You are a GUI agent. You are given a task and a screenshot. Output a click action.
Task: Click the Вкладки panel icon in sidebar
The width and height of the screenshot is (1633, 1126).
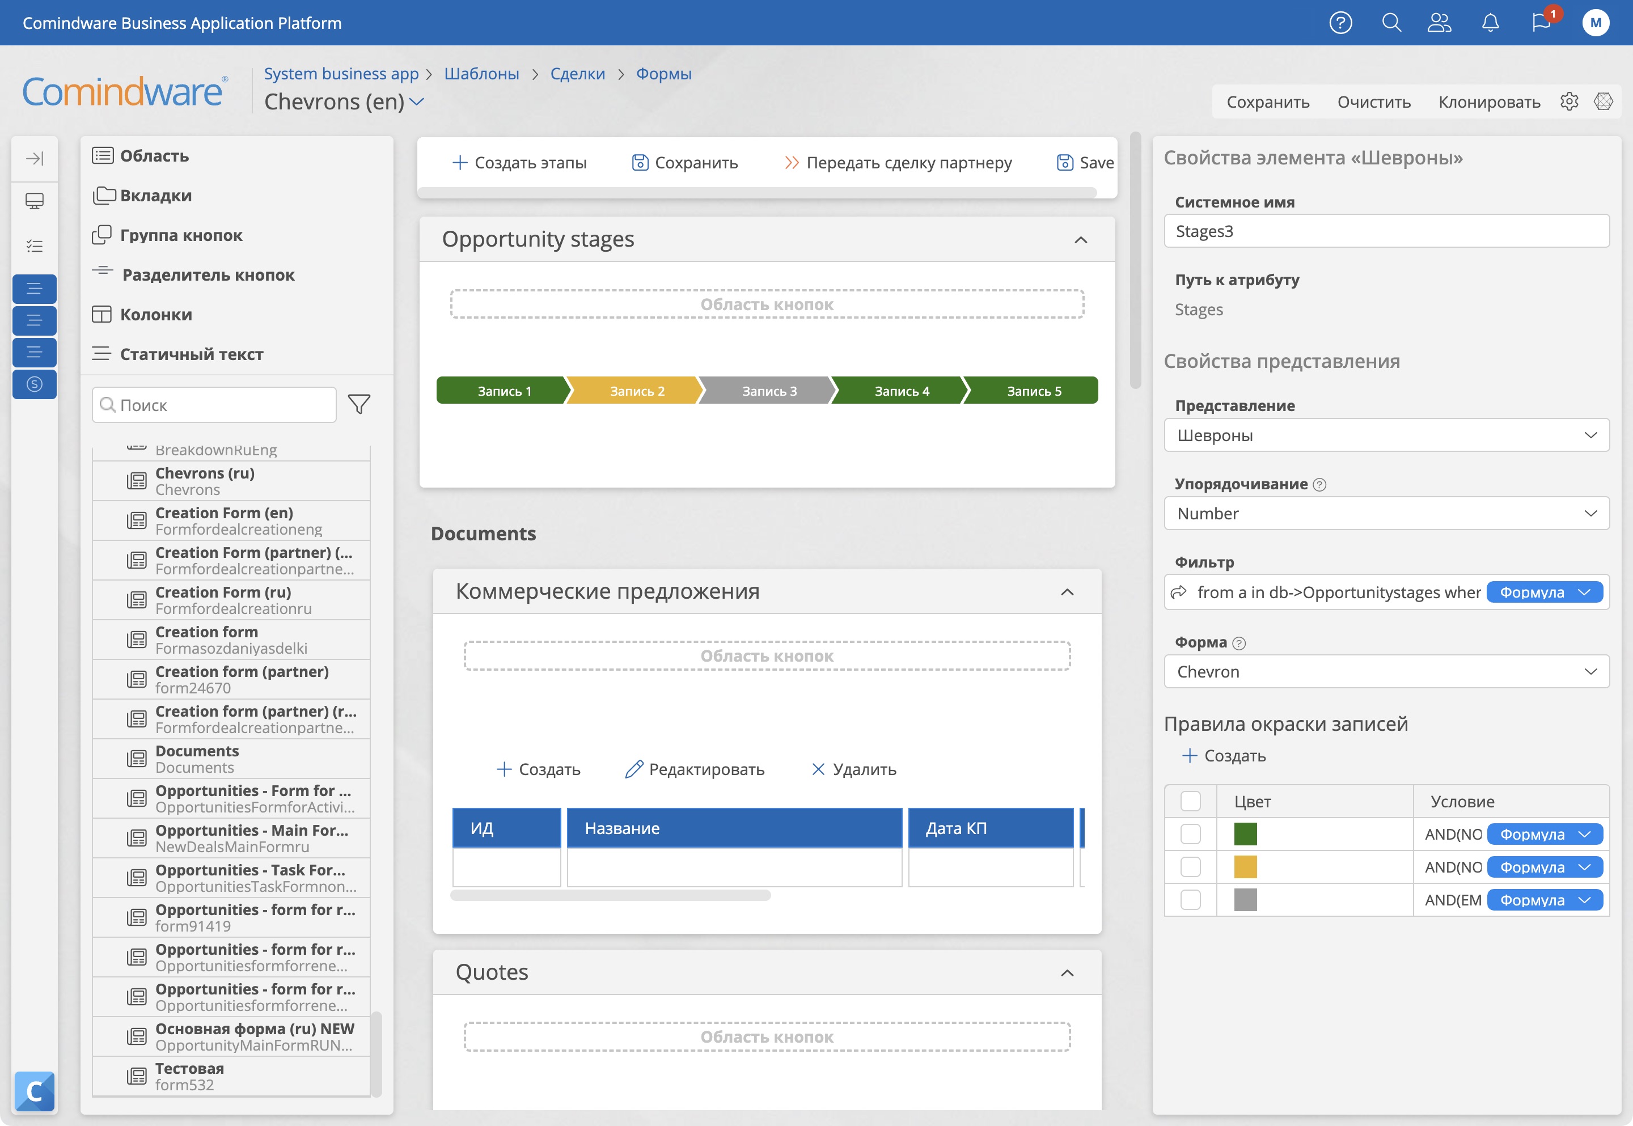(x=104, y=195)
